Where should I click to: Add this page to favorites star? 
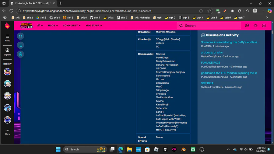pyautogui.click(x=209, y=11)
